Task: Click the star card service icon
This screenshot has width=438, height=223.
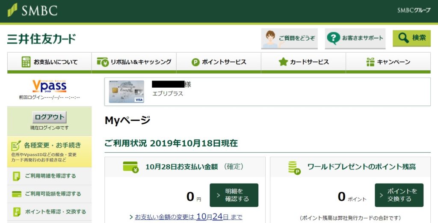Action: click(283, 62)
